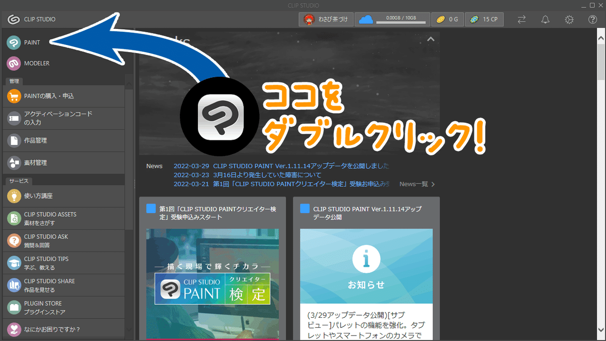Open the CLIP STUDIO ASSETS icon

click(14, 218)
